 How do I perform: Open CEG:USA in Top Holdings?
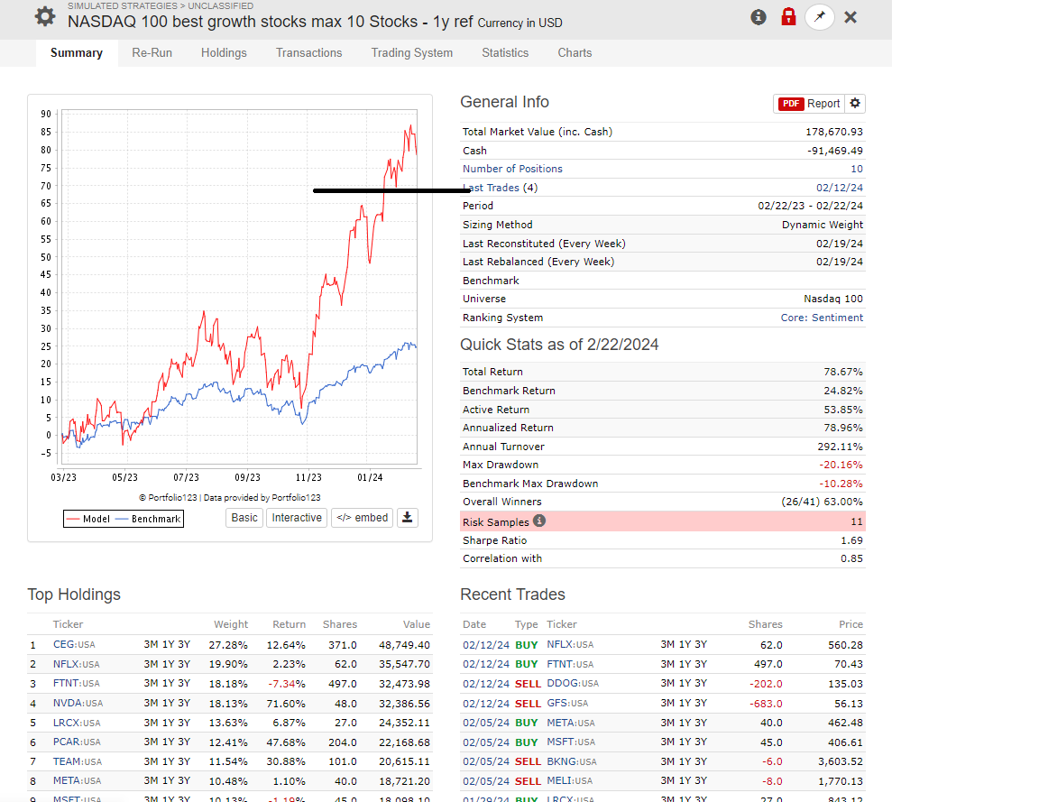coord(74,644)
